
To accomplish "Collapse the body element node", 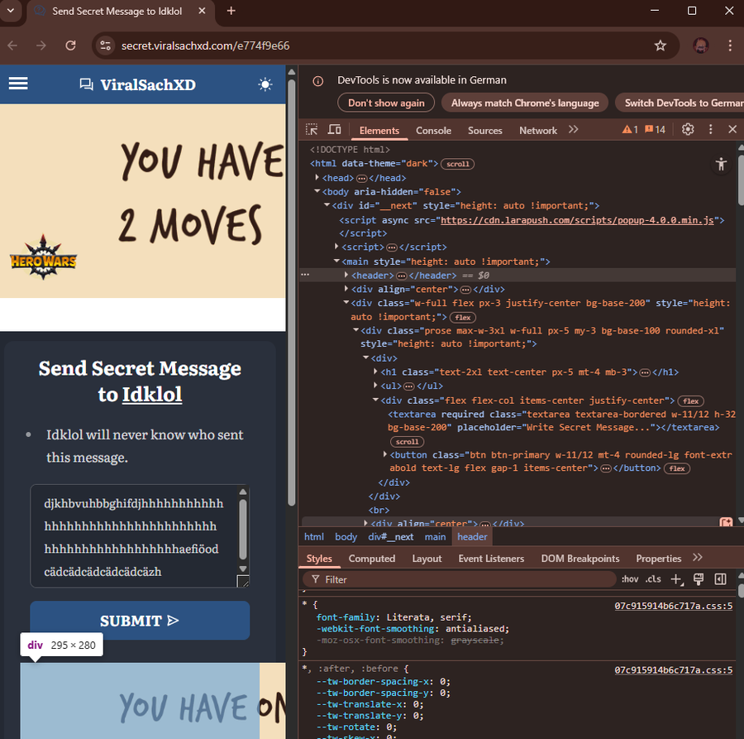I will pos(317,191).
